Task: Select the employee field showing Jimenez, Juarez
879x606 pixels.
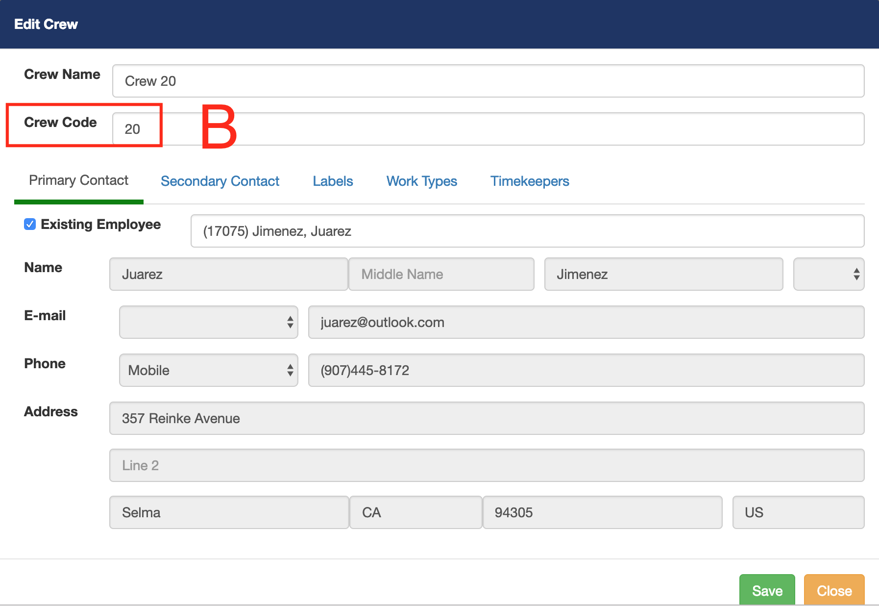Action: click(527, 231)
